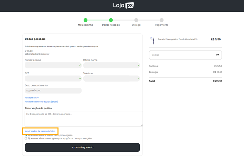Apply coupon with the OK button
Image resolution: width=244 pixels, height=157 pixels.
pos(218,55)
